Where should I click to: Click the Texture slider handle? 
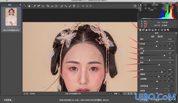[162, 72]
